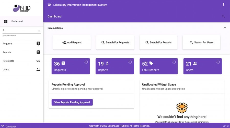The image size is (230, 128).
Task: Collapse the sidebar using the menu icon
Action: tap(50, 5)
